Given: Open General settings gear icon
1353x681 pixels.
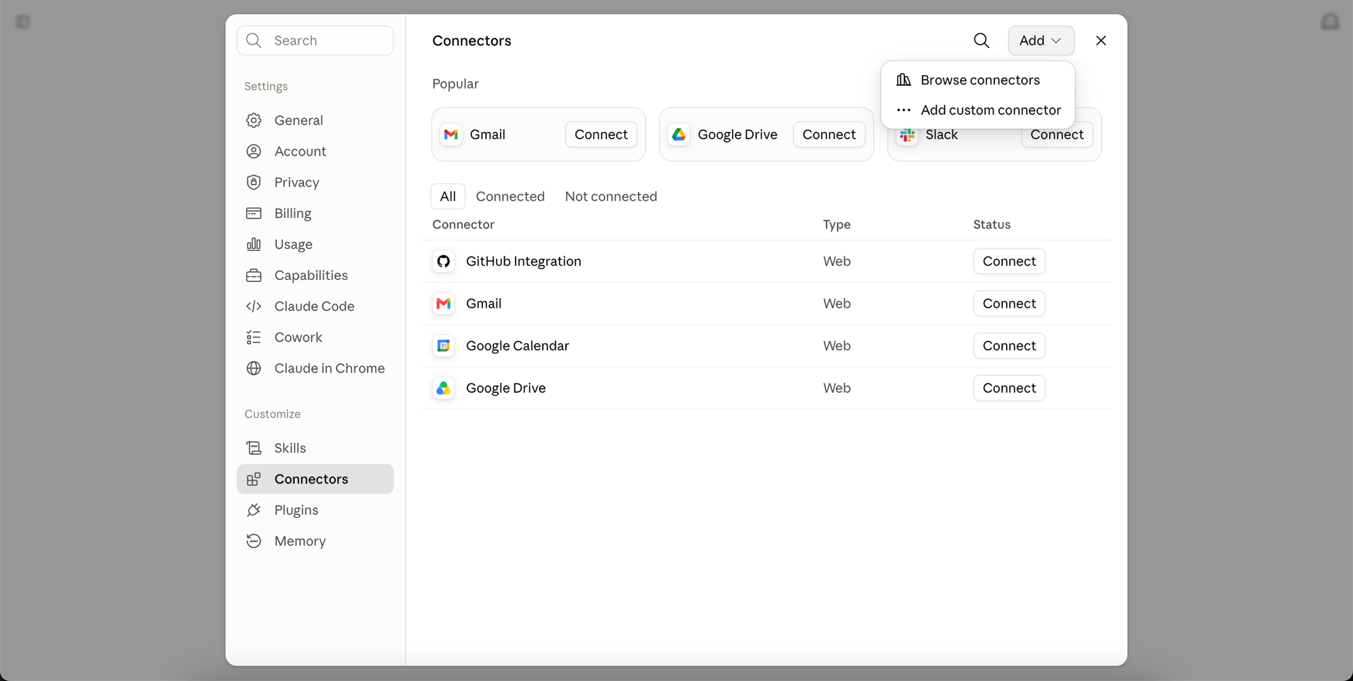Looking at the screenshot, I should 254,120.
